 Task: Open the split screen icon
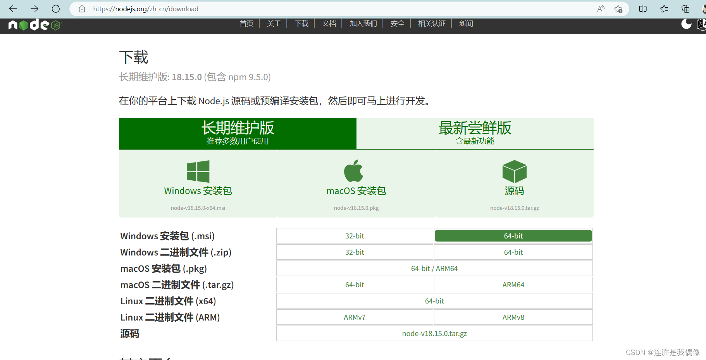point(643,9)
